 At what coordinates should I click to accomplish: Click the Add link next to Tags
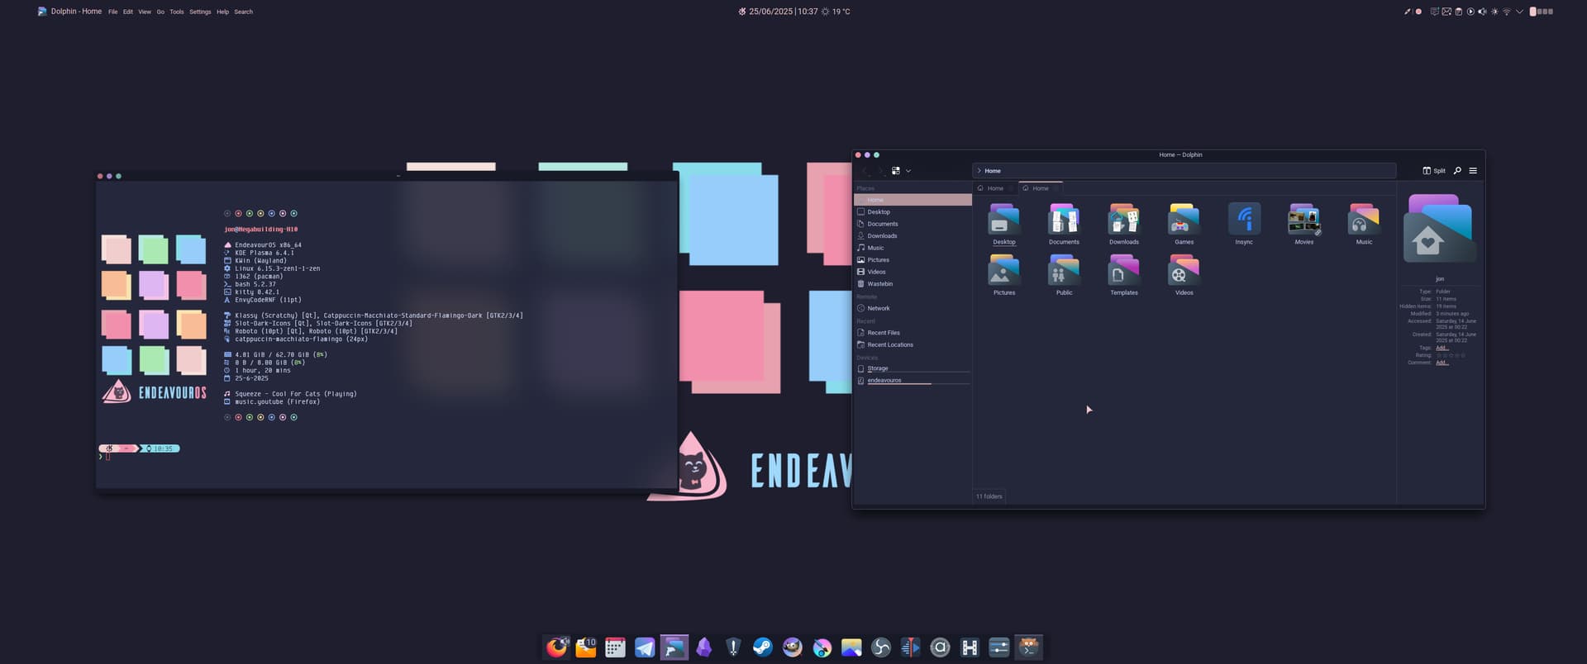tap(1442, 348)
